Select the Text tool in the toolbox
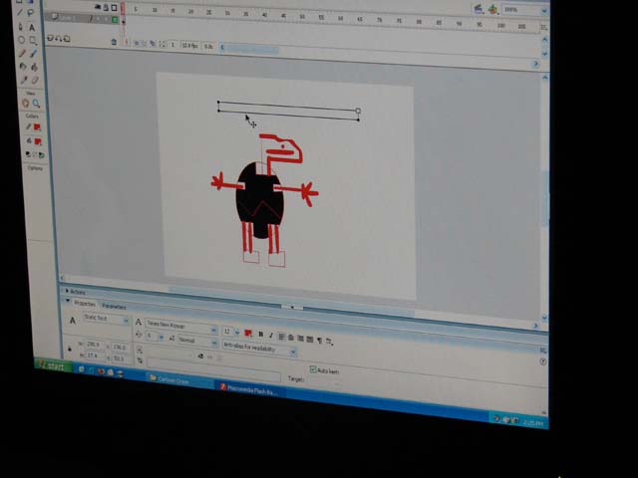Screen dimensions: 638x478 [32, 27]
